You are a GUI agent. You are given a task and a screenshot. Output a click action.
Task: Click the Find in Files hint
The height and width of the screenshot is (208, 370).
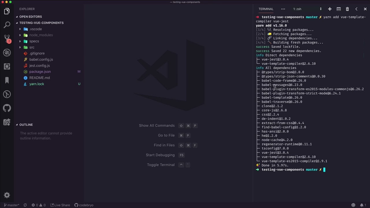pyautogui.click(x=164, y=145)
